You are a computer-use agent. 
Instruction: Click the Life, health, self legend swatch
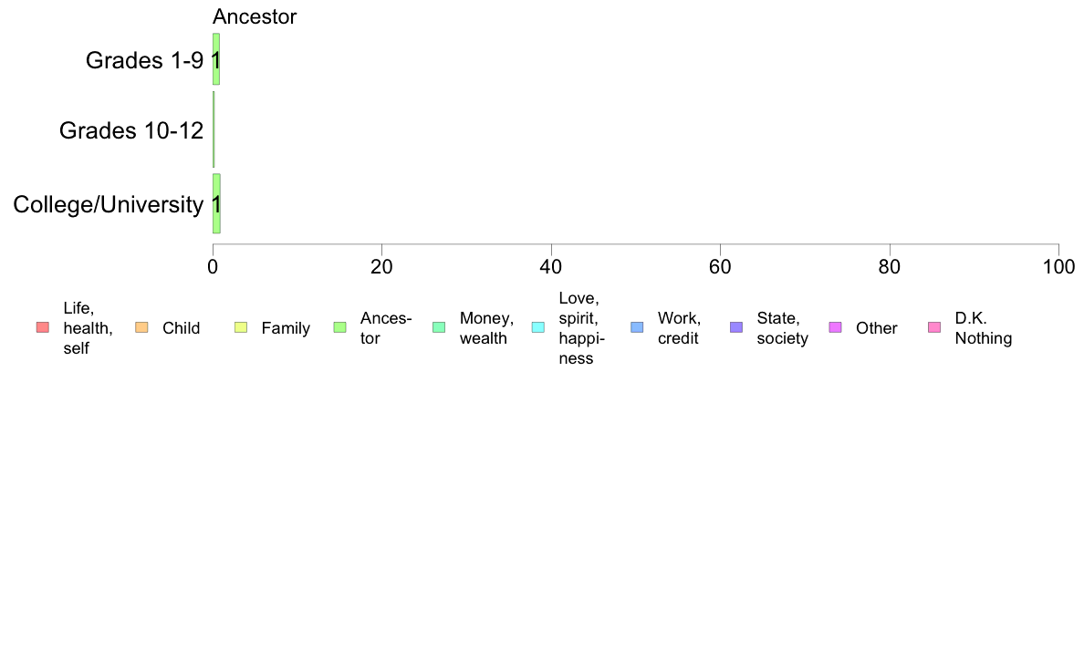click(x=43, y=327)
